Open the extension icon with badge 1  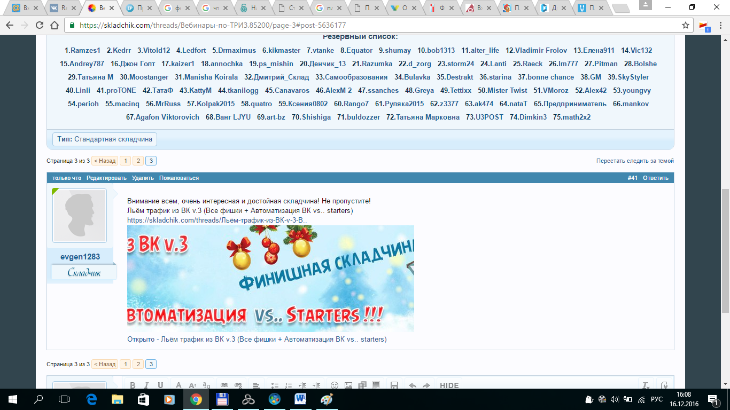(x=704, y=26)
